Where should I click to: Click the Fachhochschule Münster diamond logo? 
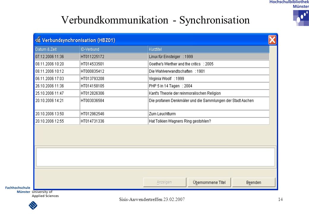33,205
